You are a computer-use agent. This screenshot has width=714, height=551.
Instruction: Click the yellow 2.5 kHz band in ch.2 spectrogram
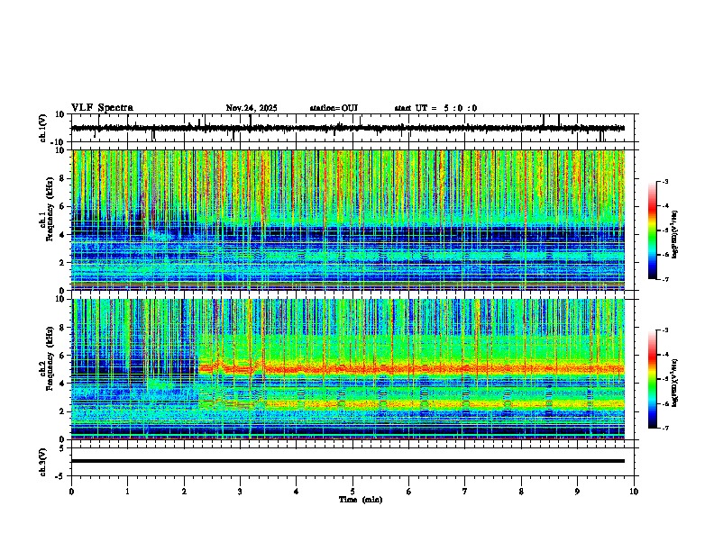coord(412,403)
